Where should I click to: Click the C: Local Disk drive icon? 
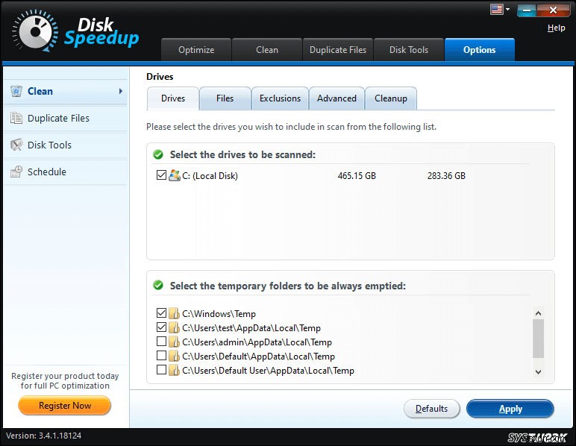coord(175,175)
